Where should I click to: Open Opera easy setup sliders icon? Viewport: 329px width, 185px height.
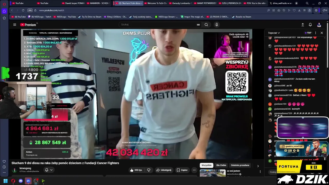304,10
